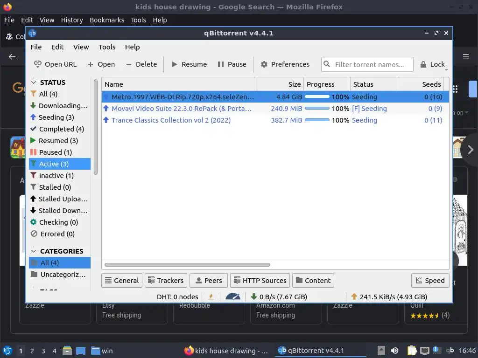Screen dimensions: 478x358
Task: Click the Delete minus icon
Action: coord(129,64)
